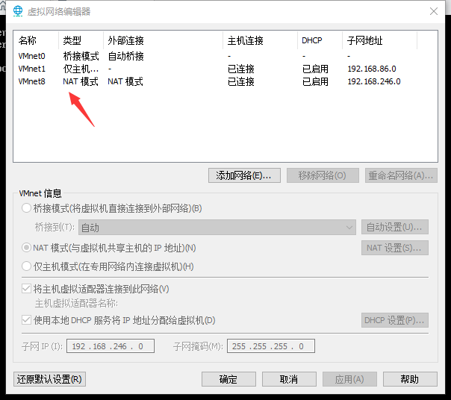Click the DHCP column header
451x400 pixels.
(311, 40)
